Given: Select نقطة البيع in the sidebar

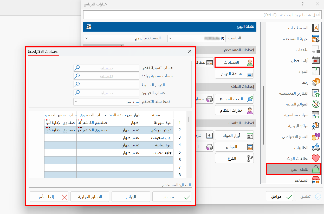Looking at the screenshot, I should (x=294, y=169).
